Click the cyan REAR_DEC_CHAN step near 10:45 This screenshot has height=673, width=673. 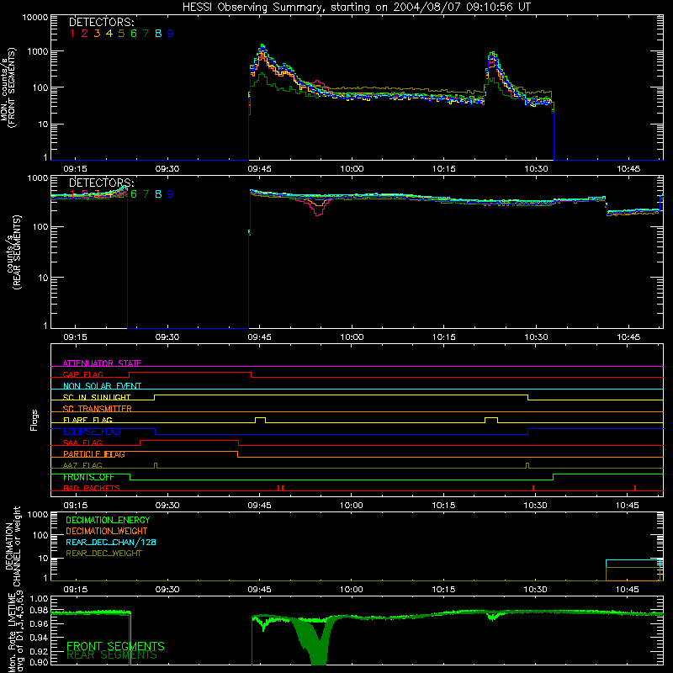click(x=633, y=560)
